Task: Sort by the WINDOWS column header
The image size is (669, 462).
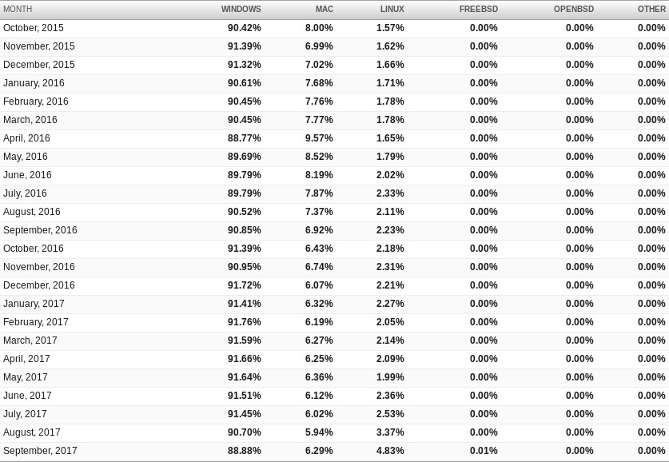Action: tap(241, 9)
